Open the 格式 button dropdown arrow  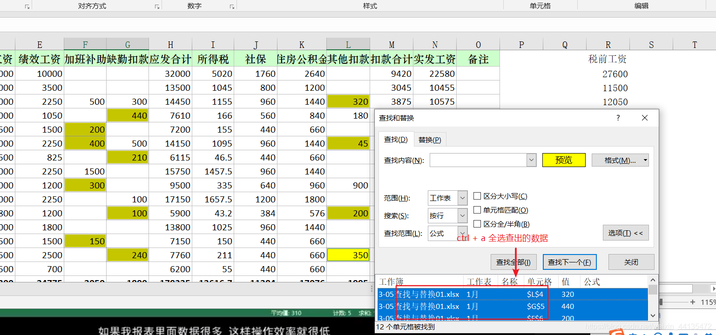[645, 160]
